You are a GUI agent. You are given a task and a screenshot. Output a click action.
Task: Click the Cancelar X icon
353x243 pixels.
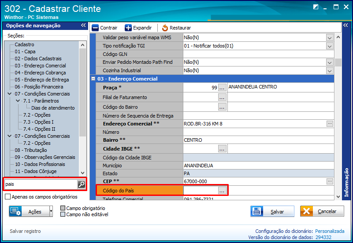pos(306,211)
